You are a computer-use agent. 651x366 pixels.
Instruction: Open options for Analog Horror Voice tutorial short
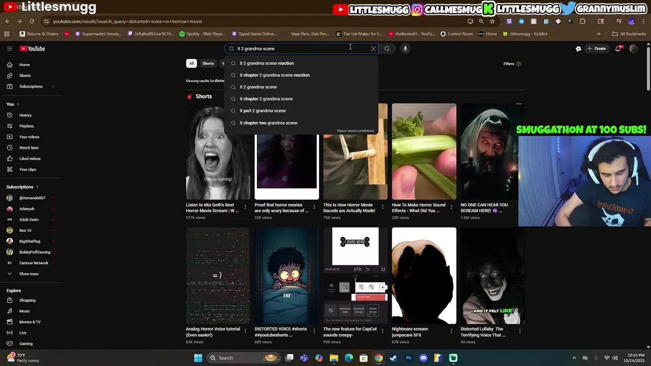(x=245, y=331)
